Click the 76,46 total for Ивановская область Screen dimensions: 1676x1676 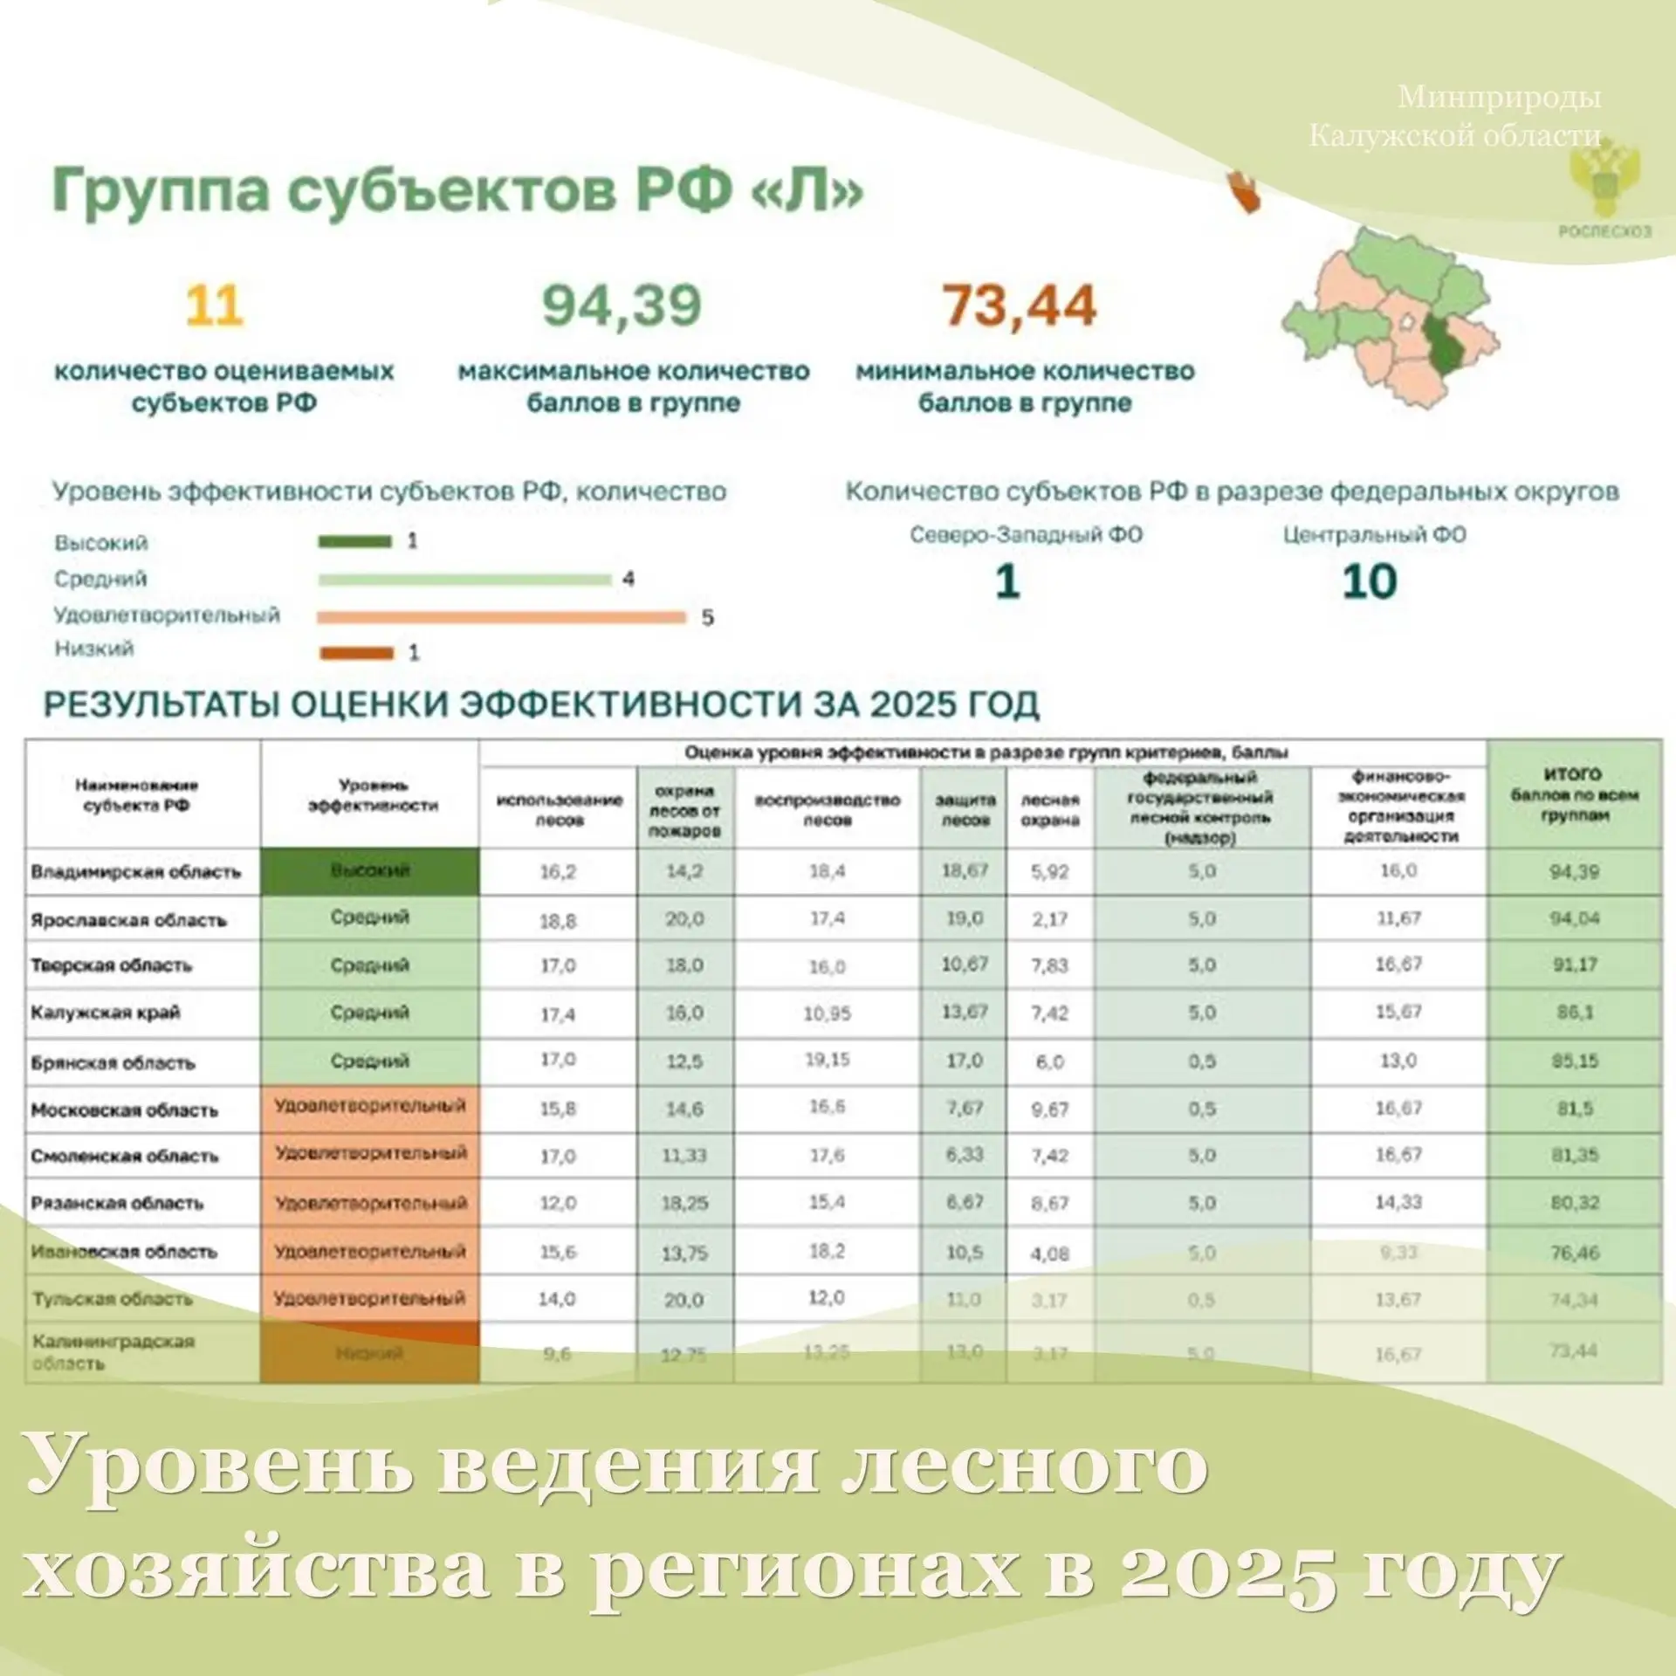(x=1574, y=1253)
